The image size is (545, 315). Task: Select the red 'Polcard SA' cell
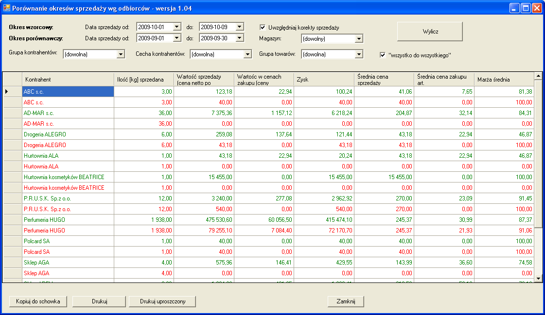coord(68,252)
